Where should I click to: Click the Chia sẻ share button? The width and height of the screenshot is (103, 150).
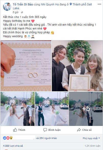click(84, 130)
